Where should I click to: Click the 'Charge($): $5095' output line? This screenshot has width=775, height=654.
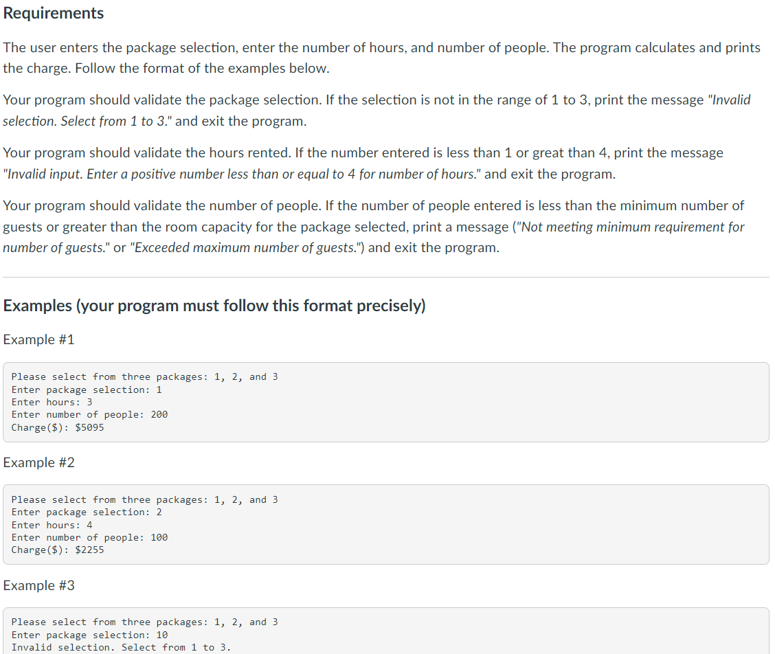[x=58, y=427]
